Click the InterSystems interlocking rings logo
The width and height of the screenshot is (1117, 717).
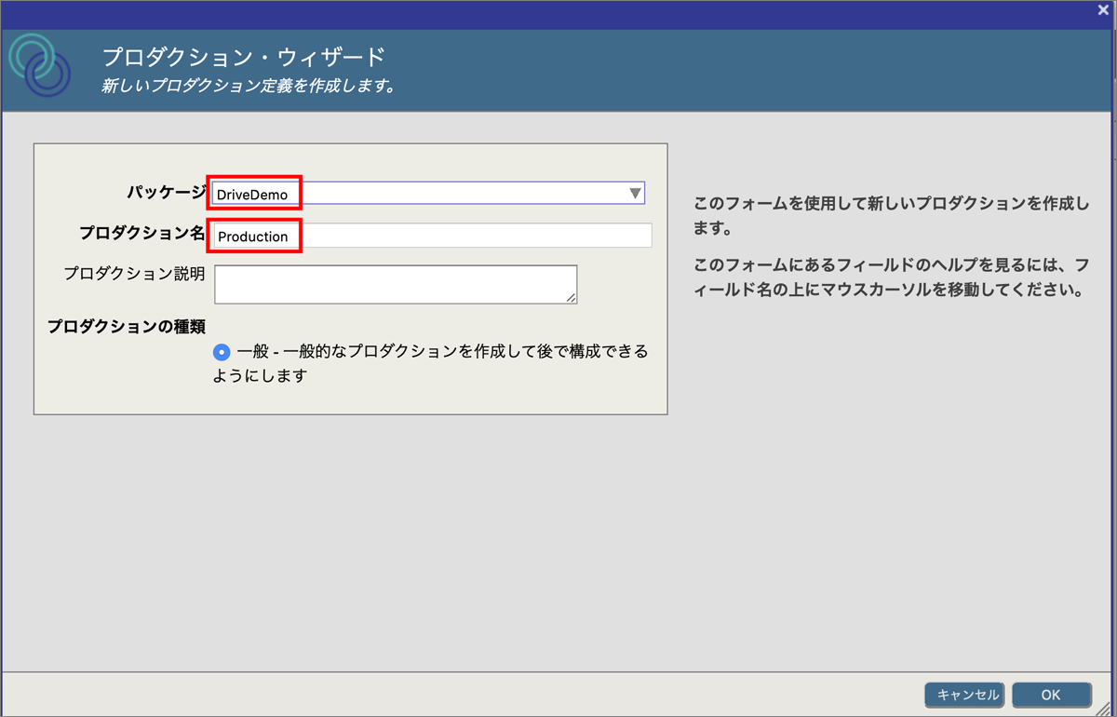point(39,65)
